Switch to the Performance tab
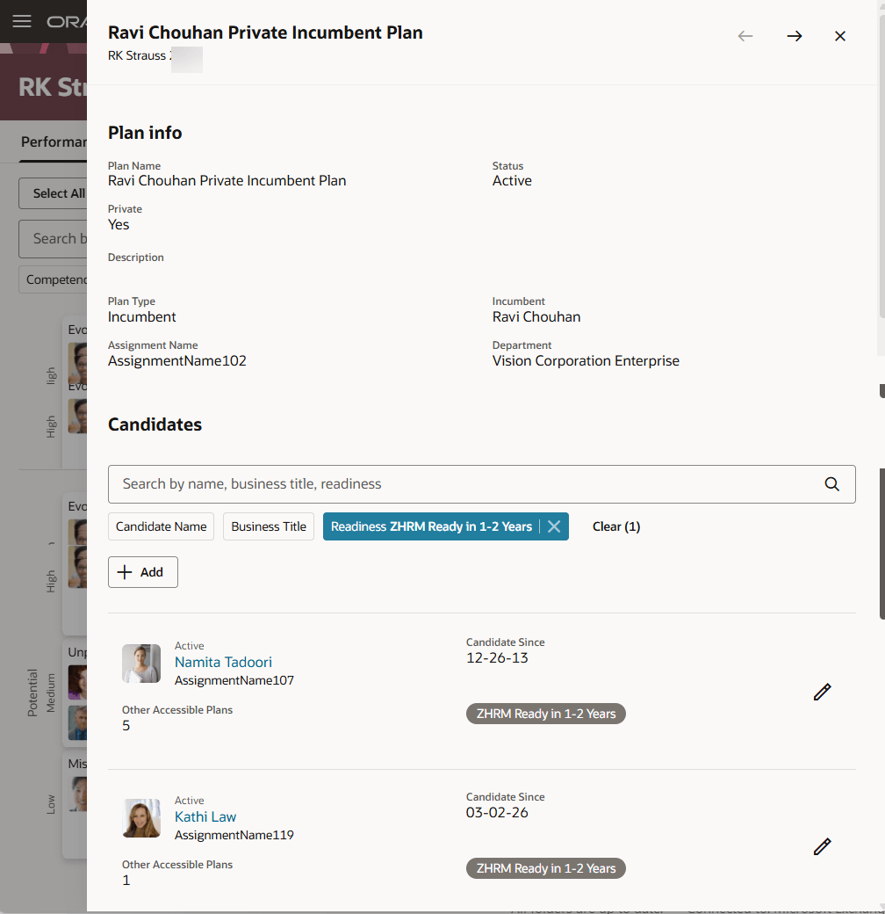Screen dimensions: 885x914 tap(54, 141)
